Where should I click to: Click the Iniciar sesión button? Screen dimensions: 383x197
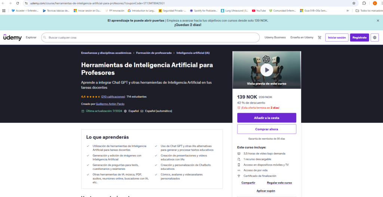click(337, 38)
